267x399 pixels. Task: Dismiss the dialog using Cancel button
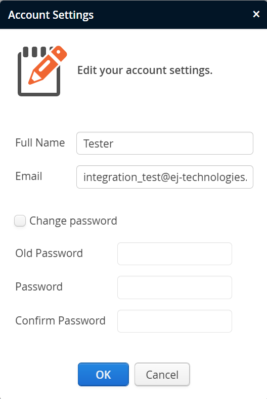coord(162,374)
